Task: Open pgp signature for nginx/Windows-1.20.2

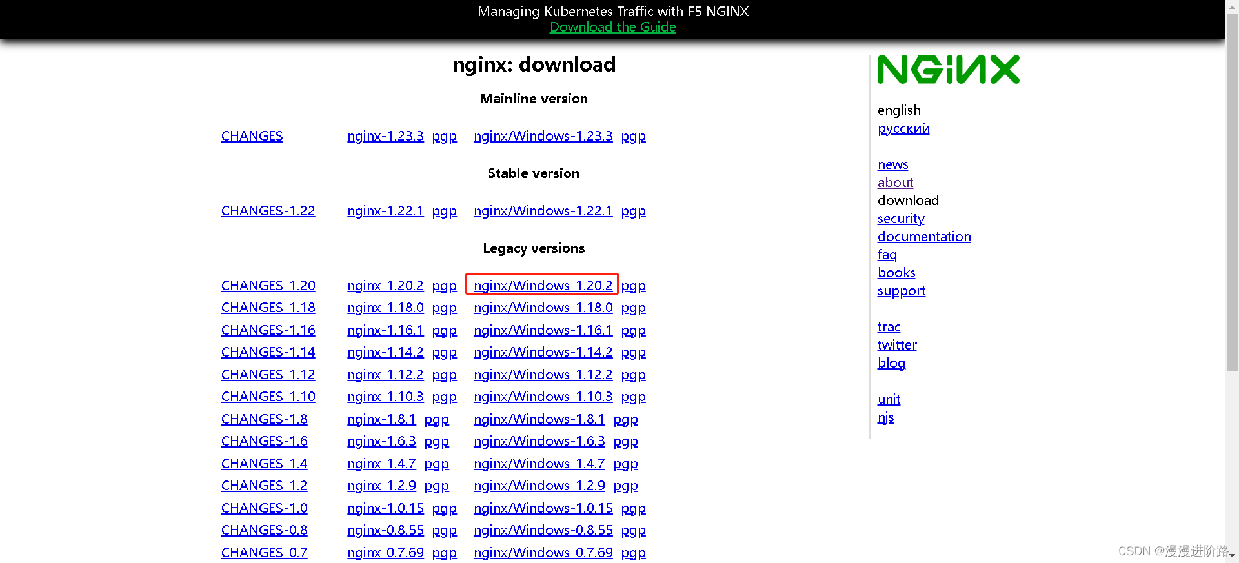Action: [633, 286]
